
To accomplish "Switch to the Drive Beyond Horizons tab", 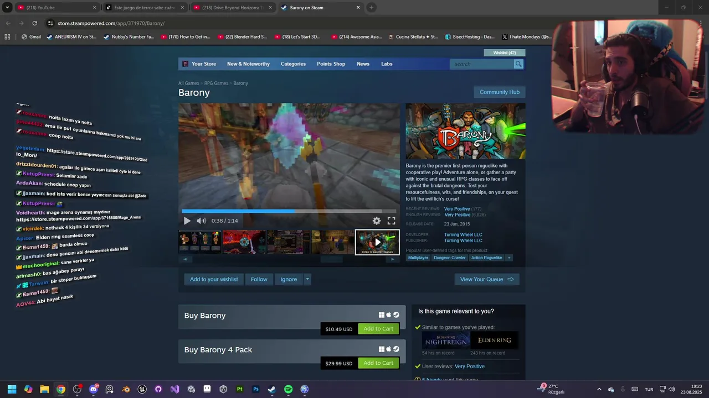I will pos(233,8).
